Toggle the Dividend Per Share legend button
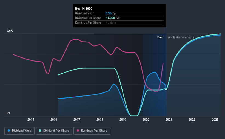 pyautogui.click(x=54, y=131)
